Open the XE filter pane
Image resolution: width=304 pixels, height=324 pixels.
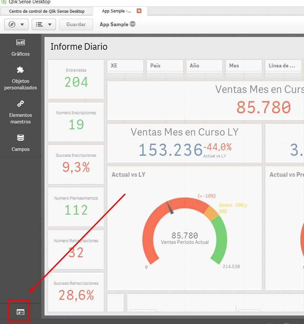125,69
